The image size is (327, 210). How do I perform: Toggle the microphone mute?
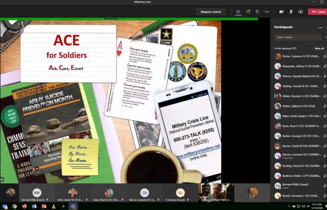tap(291, 12)
